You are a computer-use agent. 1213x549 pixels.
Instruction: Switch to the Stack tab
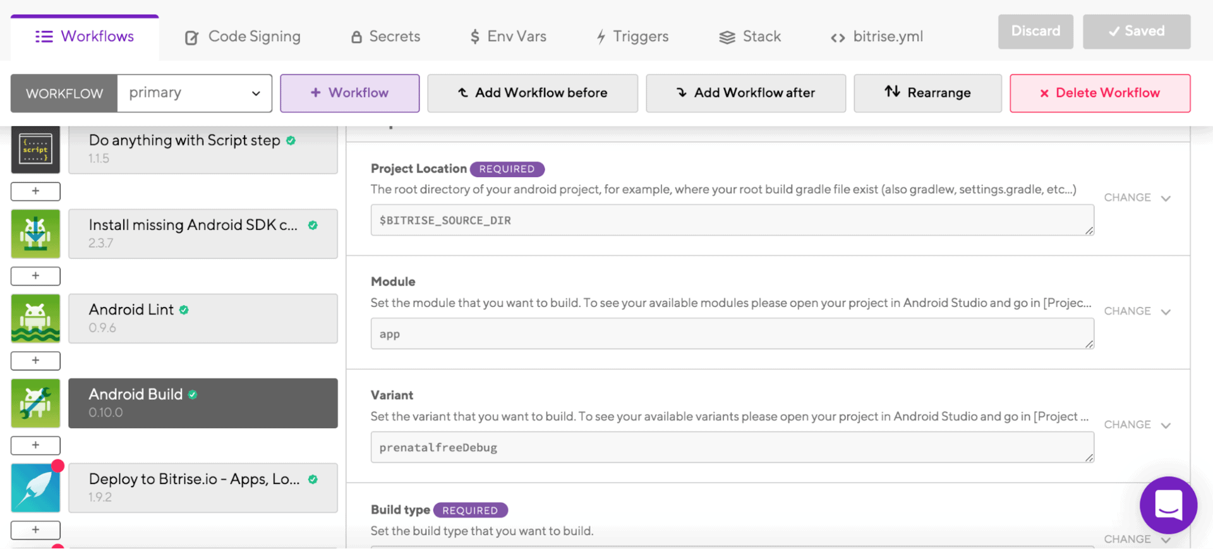(750, 37)
